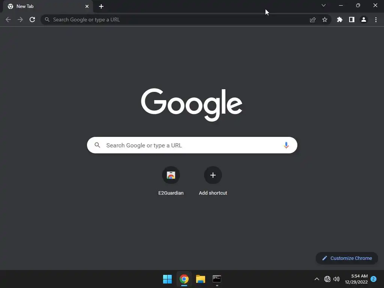Click the pencil icon on Customize Chrome
Screen dimensions: 384x288
point(325,258)
